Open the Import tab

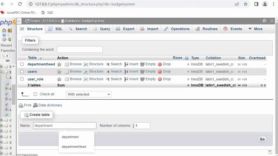[x=149, y=29]
